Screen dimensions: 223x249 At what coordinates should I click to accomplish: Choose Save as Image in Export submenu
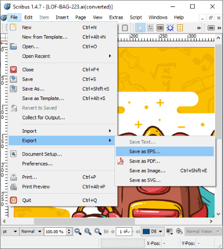(165, 171)
